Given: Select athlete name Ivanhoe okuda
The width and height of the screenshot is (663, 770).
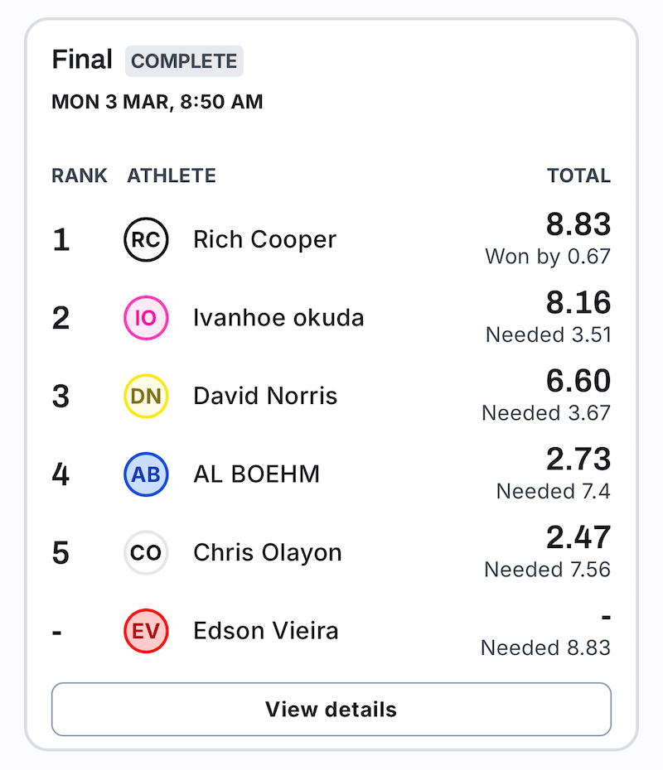Looking at the screenshot, I should 278,318.
